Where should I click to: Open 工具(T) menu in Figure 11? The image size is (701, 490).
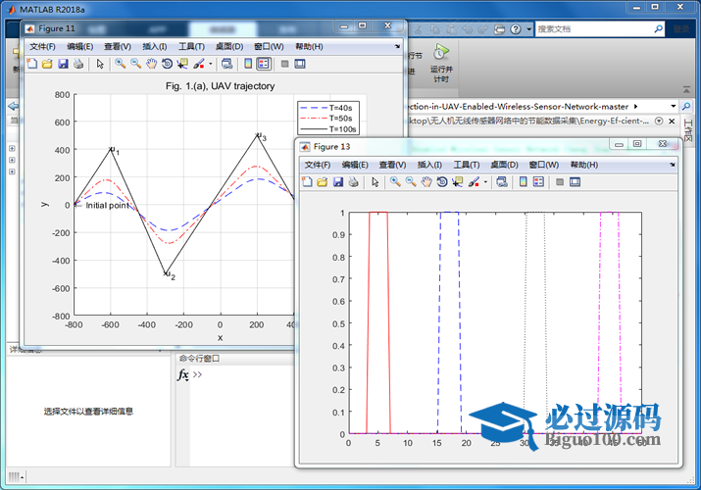coord(191,46)
